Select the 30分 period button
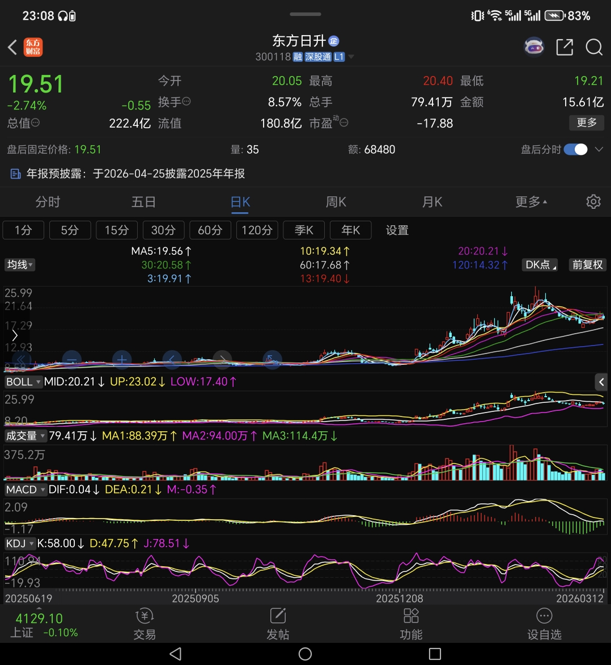The image size is (611, 665). click(x=164, y=230)
